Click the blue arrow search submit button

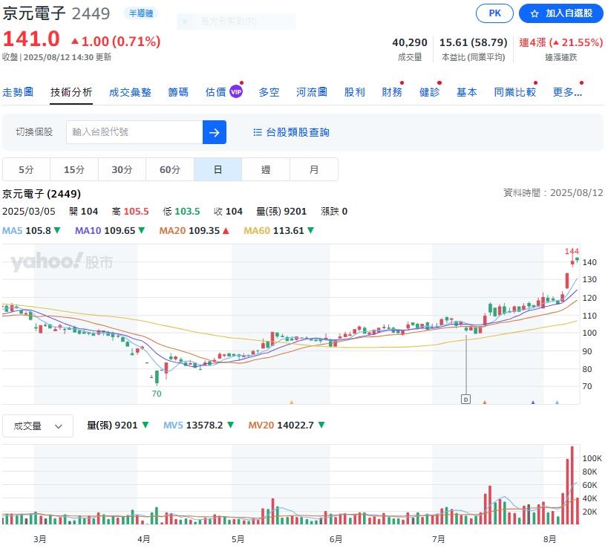pos(214,132)
